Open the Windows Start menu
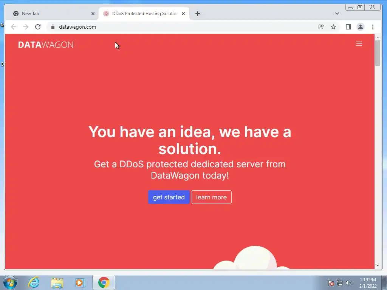 pos(10,282)
